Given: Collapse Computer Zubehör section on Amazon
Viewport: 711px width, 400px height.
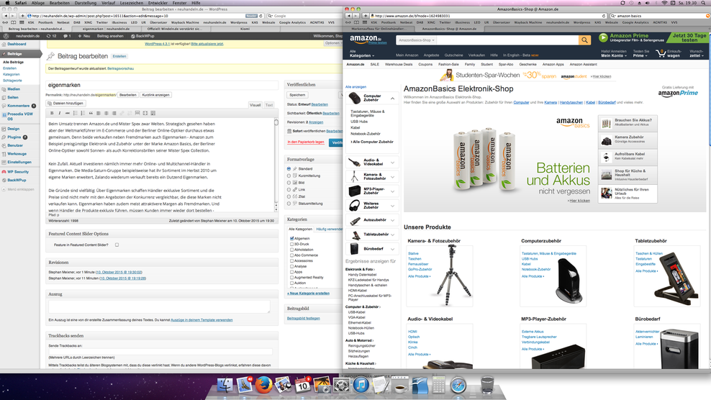Looking at the screenshot, I should 393,98.
